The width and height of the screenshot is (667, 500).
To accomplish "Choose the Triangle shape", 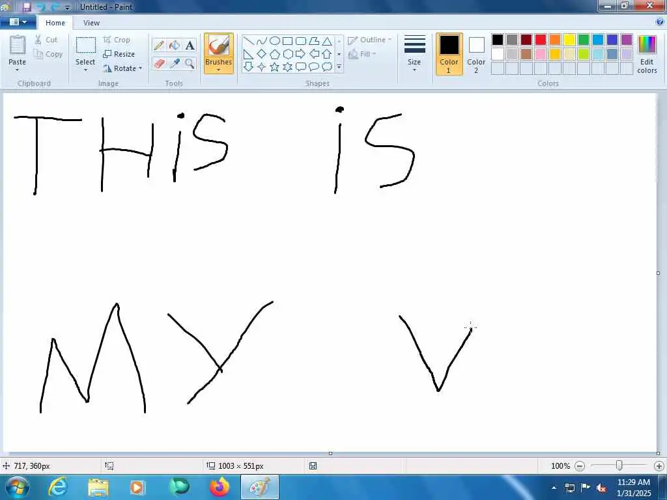I will click(327, 41).
